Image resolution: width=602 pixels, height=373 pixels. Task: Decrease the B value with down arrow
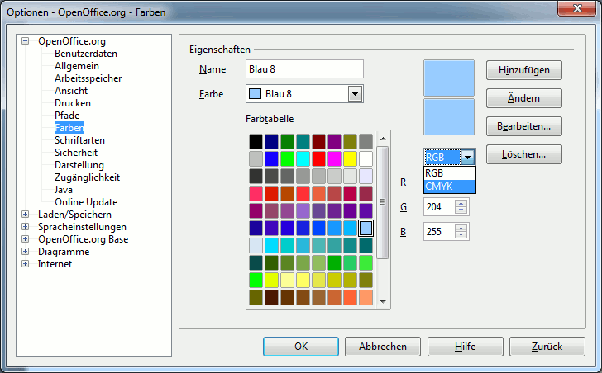coord(461,235)
